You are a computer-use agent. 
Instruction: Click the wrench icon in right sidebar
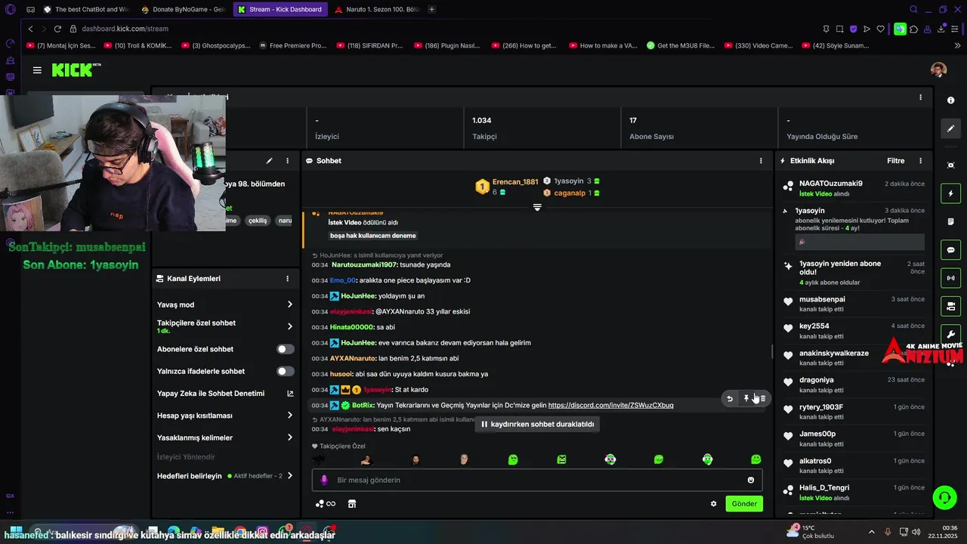(x=950, y=335)
